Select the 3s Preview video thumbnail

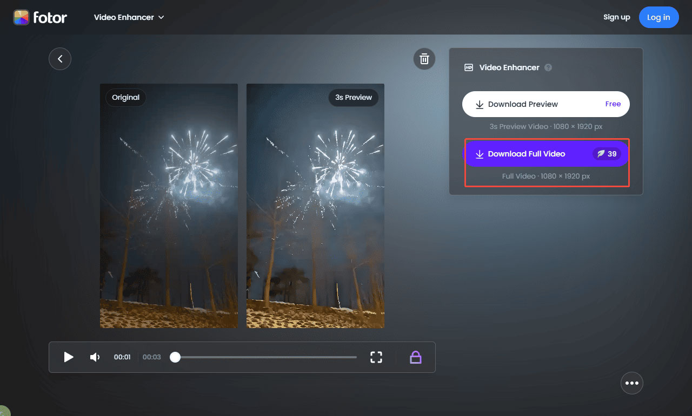pyautogui.click(x=315, y=206)
